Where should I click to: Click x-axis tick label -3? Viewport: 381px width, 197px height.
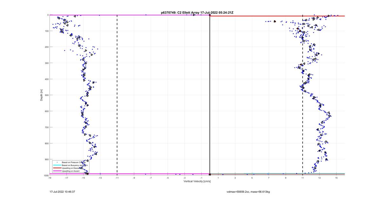(x=184, y=178)
